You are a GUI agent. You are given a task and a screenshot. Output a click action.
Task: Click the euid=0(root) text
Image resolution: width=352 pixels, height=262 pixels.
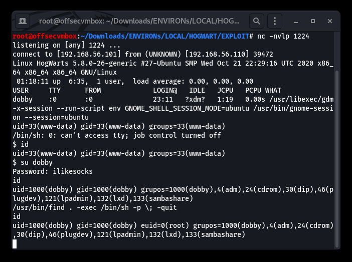(x=165, y=225)
